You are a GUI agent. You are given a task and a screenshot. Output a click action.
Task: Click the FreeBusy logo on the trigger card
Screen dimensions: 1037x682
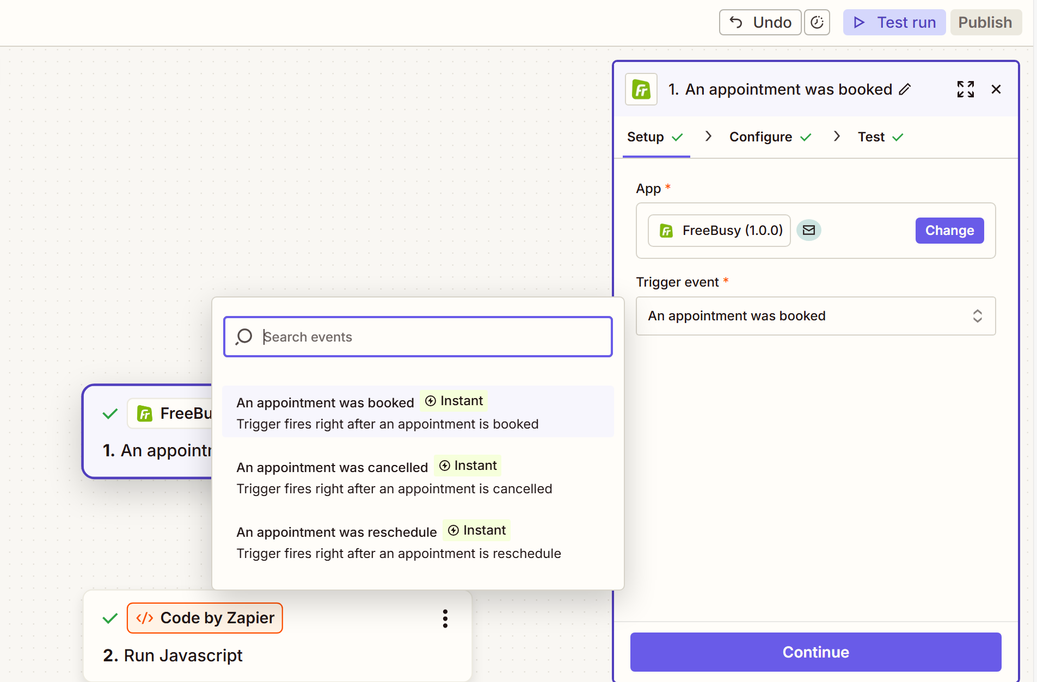click(x=144, y=414)
